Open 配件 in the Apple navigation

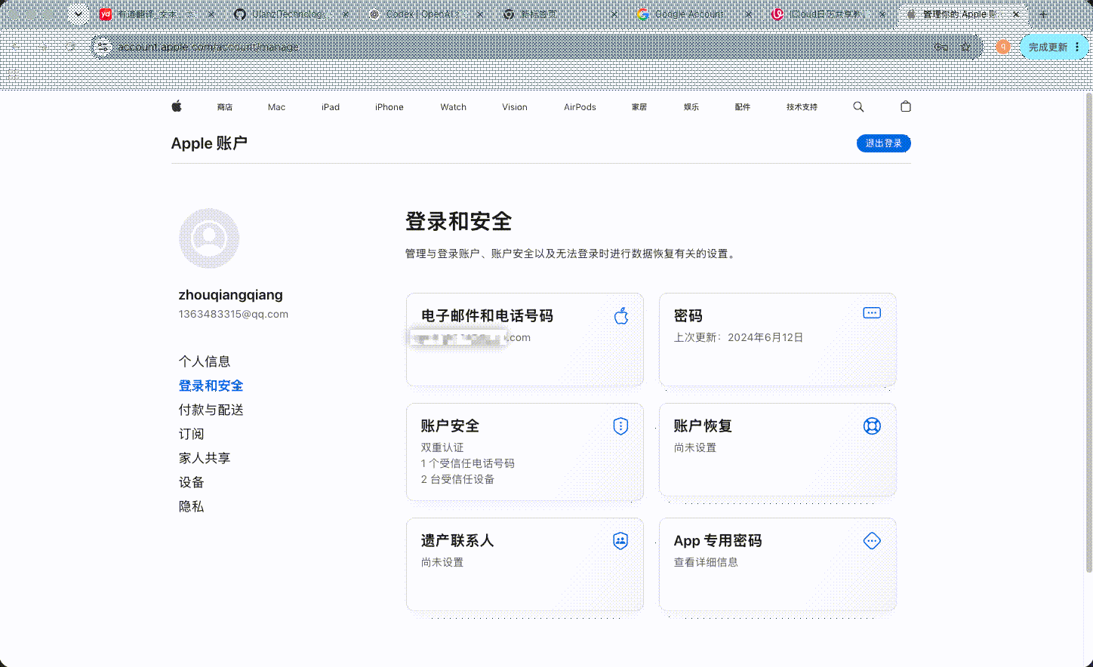click(x=743, y=107)
